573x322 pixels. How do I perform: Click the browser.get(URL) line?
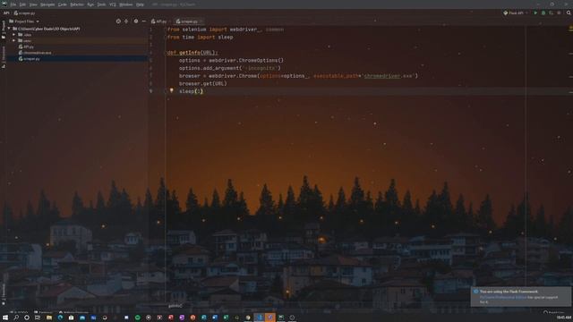[x=203, y=83]
